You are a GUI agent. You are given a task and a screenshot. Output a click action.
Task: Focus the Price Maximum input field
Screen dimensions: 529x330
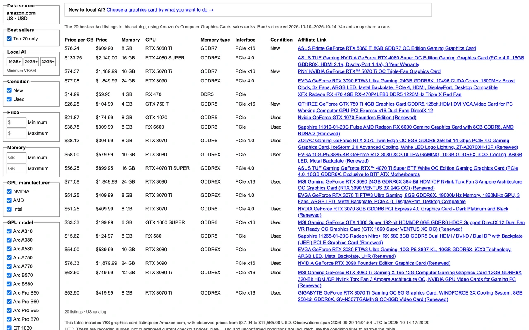(17, 133)
